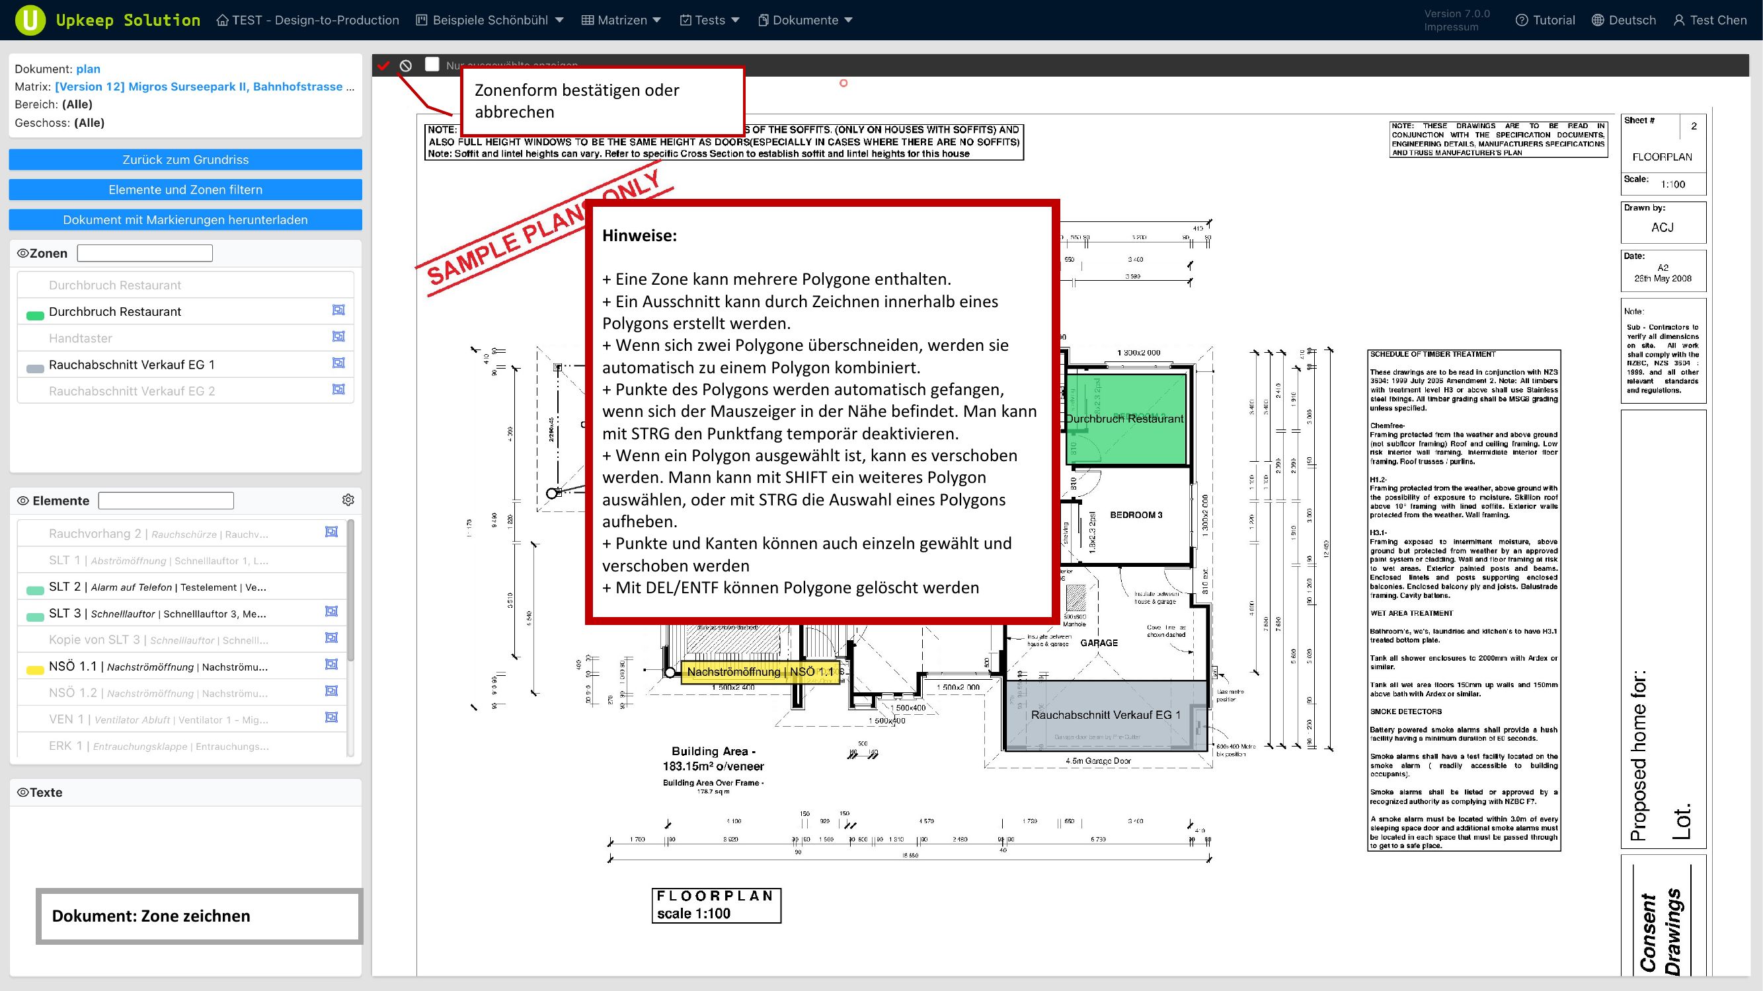Toggle Zonen visibility eye icon
Screen dimensions: 1763x991
pos(22,253)
